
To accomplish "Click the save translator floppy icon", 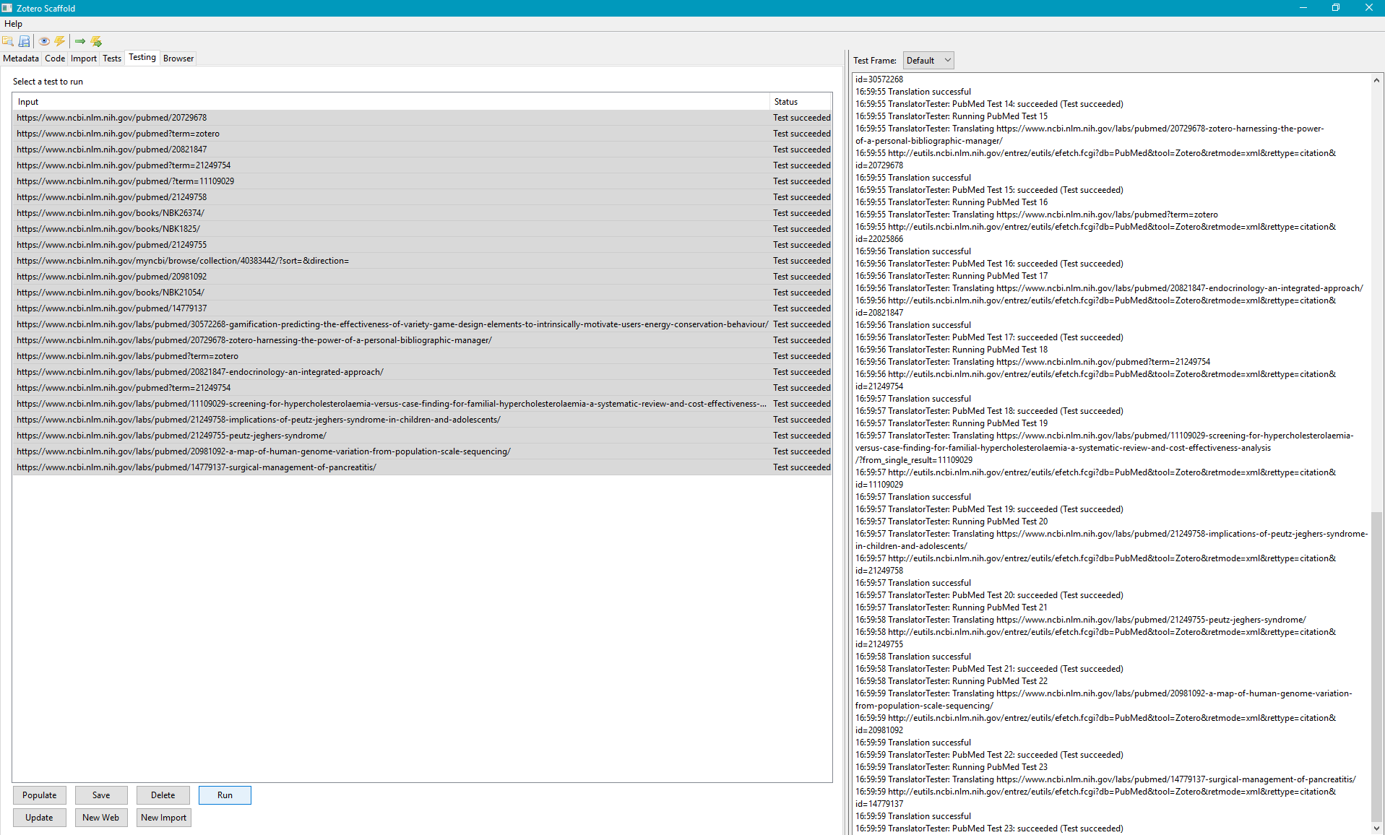I will 25,41.
